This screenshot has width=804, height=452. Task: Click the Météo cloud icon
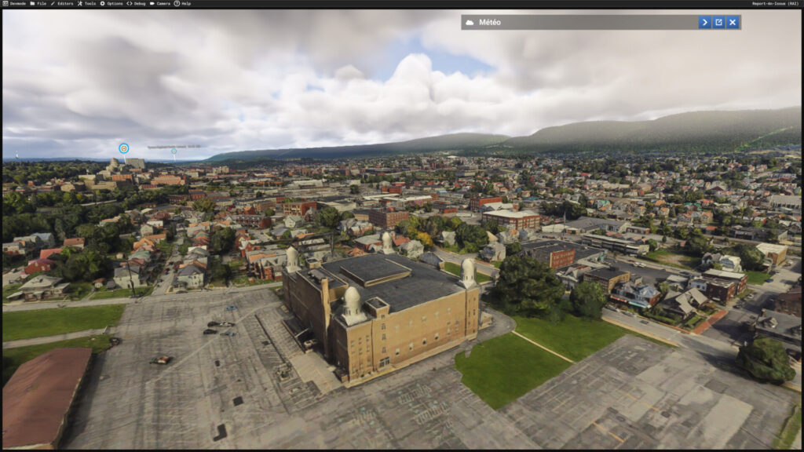coord(470,22)
